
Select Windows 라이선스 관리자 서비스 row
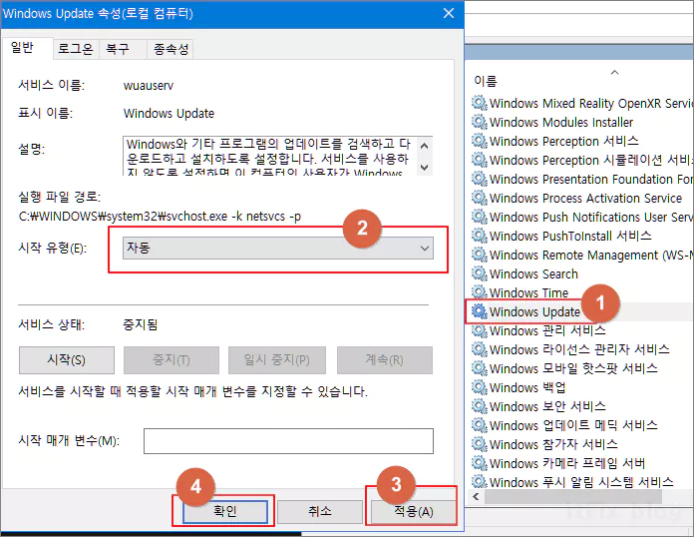(x=579, y=349)
